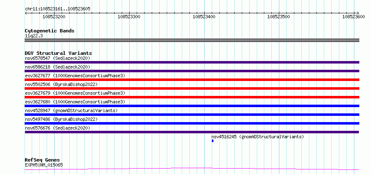Select the purple bar for nsv6576676
The image size is (371, 174).
pyautogui.click(x=192, y=132)
